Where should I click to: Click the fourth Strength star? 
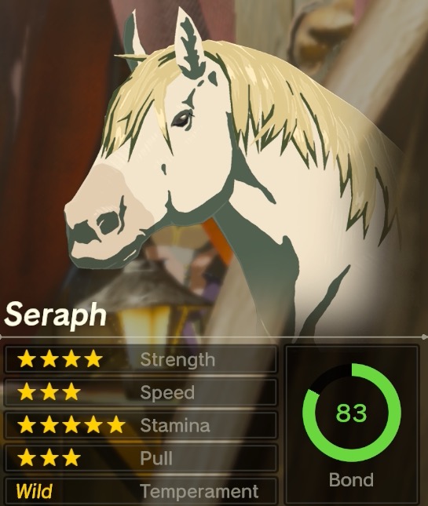93,359
